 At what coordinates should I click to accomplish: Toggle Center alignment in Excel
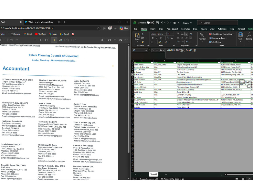click(182, 38)
